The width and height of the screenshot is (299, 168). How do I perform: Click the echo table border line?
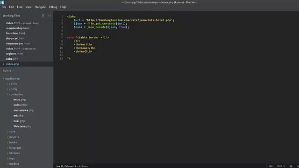pyautogui.click(x=88, y=37)
